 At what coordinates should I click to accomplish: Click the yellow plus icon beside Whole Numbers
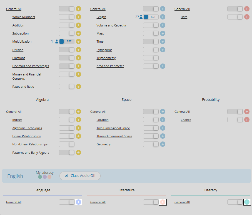click(78, 17)
